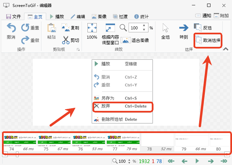Click the Go To (转到) arrow button

click(183, 31)
